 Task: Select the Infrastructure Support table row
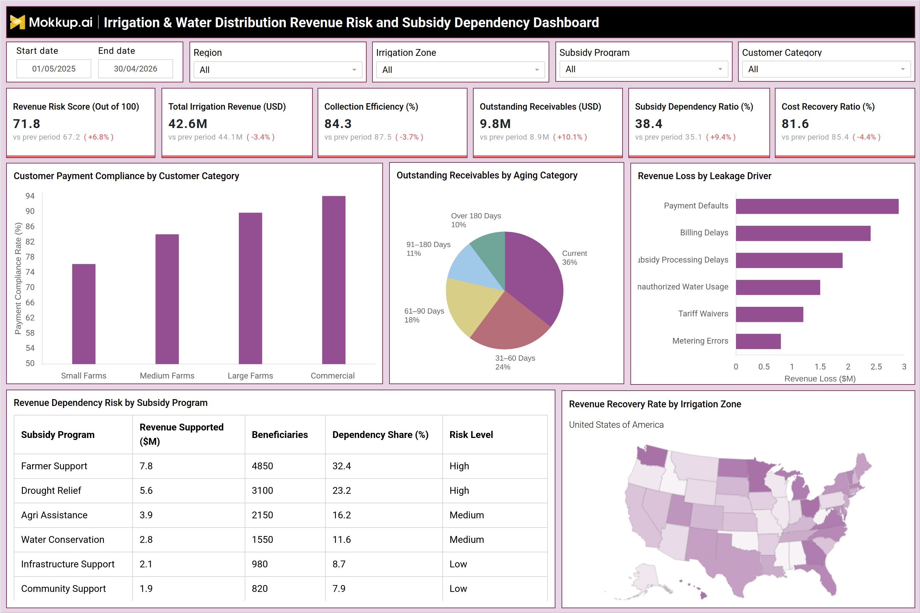click(281, 564)
